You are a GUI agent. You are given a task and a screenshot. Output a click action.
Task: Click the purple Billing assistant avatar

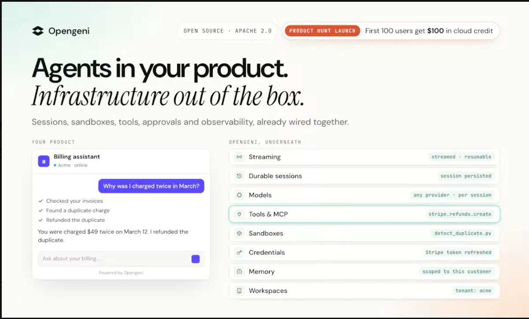(44, 161)
